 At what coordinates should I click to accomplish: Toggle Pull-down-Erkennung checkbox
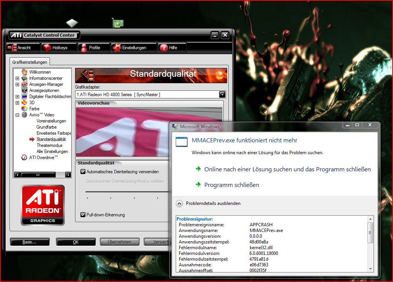pos(83,215)
